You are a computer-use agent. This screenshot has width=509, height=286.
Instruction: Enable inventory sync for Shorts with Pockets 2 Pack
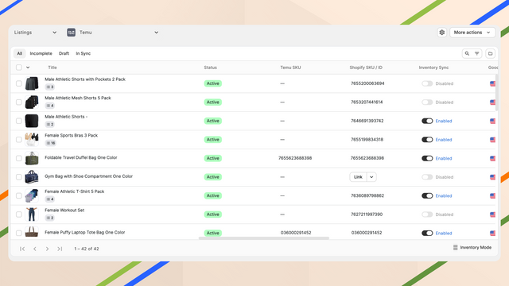click(427, 83)
